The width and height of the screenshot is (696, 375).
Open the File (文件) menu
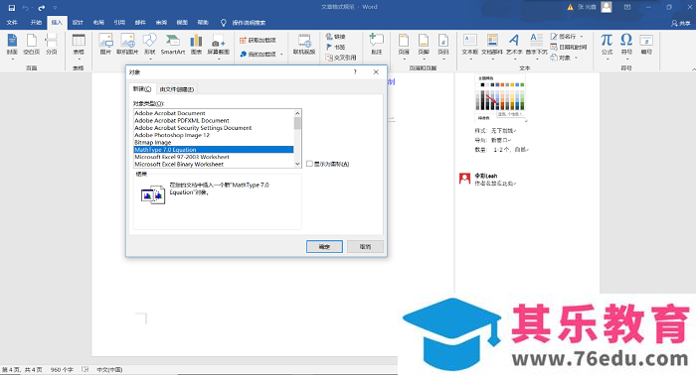coord(12,23)
